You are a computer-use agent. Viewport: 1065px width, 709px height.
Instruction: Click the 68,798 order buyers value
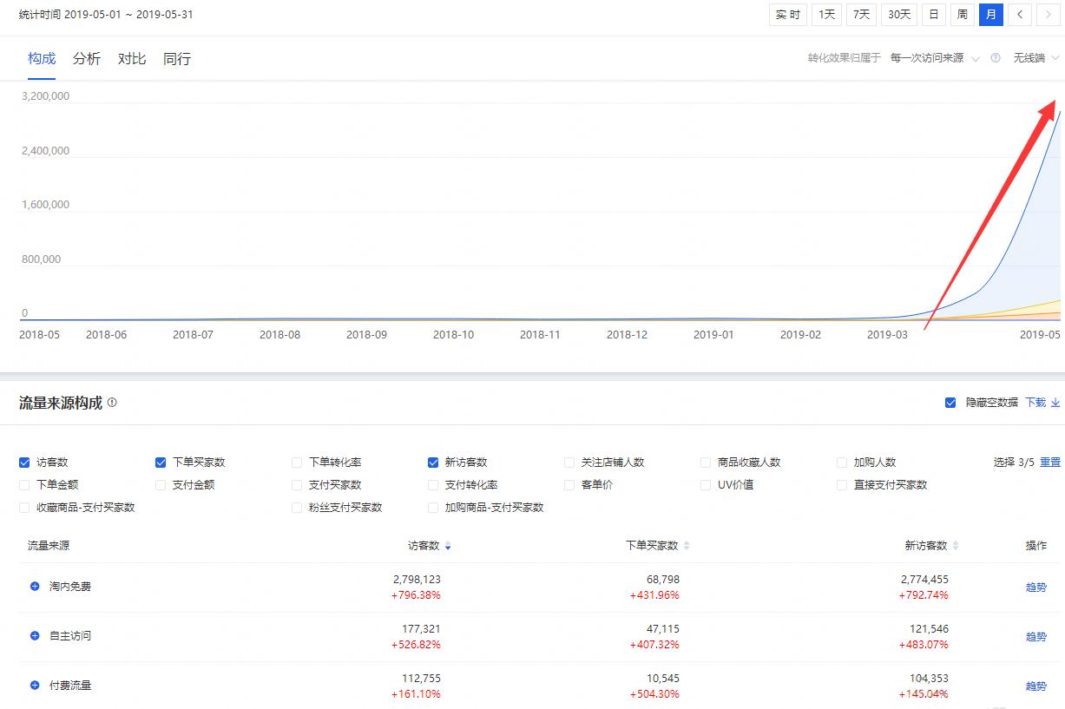tap(663, 579)
